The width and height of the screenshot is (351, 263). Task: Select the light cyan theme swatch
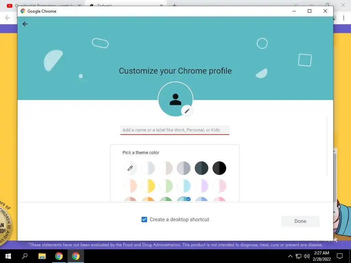[x=184, y=186]
